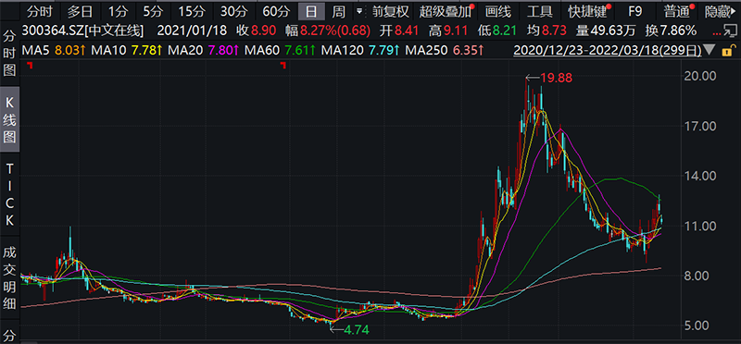Click the opening price 开8.41

click(x=400, y=31)
